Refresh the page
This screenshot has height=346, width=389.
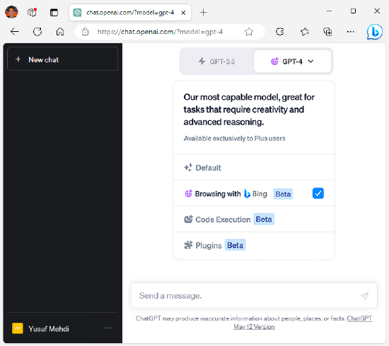(x=37, y=32)
